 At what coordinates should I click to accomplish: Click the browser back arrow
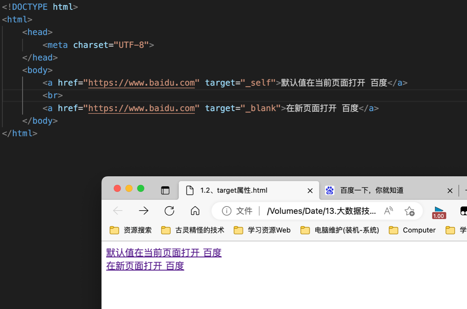[x=118, y=211]
